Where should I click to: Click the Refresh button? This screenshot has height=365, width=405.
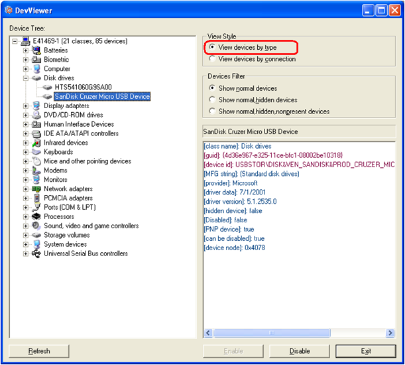coord(39,351)
